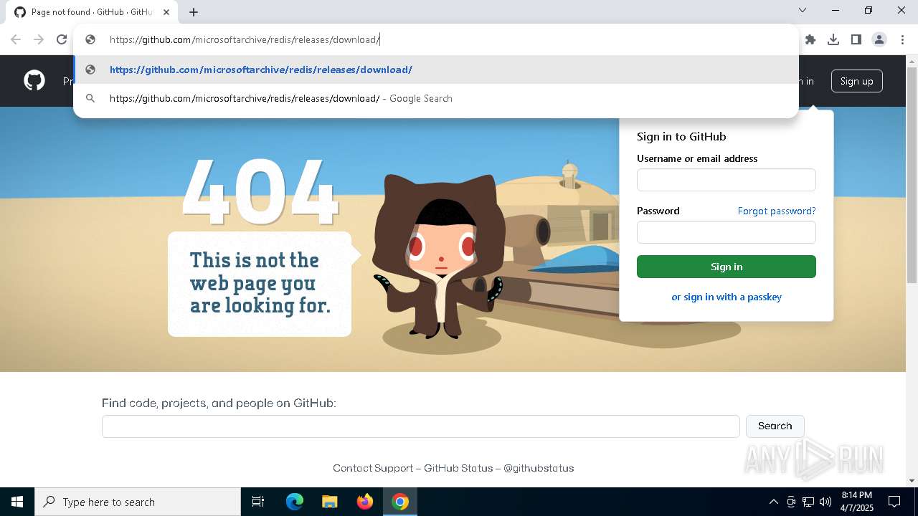918x516 pixels.
Task: Launch Microsoft Edge from the taskbar
Action: pos(295,502)
